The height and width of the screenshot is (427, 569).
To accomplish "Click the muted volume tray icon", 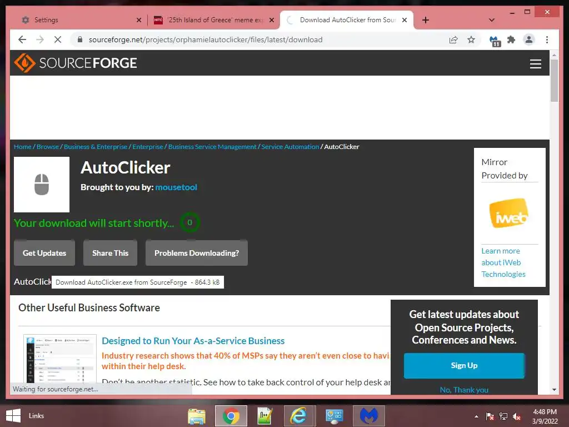I will (x=517, y=416).
